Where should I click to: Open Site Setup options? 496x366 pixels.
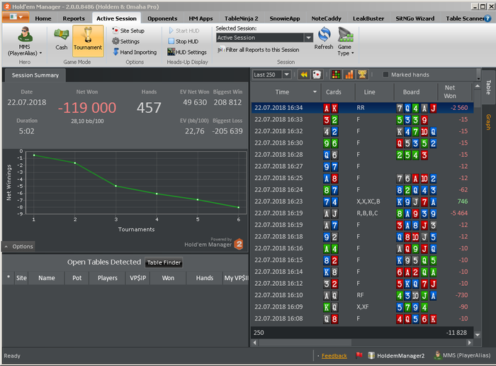click(128, 30)
